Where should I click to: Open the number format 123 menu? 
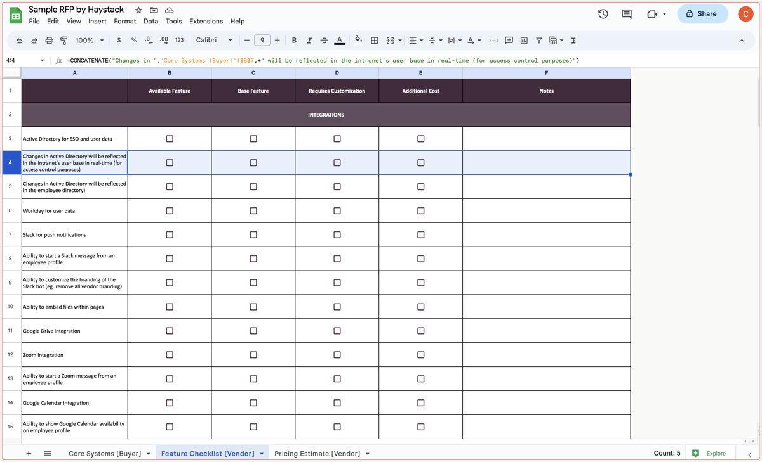tap(179, 41)
